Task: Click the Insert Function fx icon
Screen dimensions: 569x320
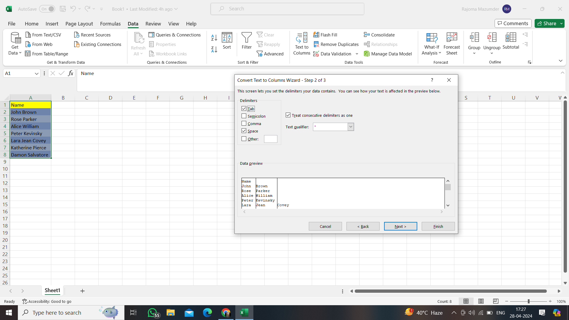Action: 71,73
